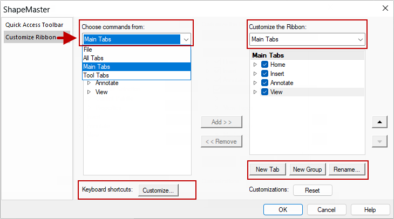Expand View in the left commands list

pos(89,92)
